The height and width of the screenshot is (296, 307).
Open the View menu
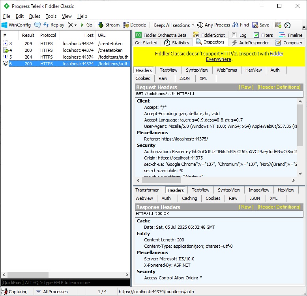pos(67,16)
